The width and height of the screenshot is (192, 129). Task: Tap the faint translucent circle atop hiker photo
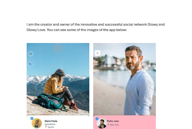[58, 48]
